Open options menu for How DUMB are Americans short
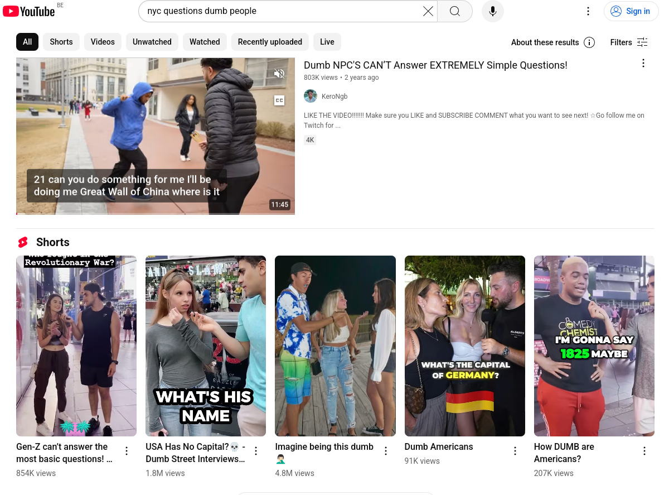 point(644,451)
